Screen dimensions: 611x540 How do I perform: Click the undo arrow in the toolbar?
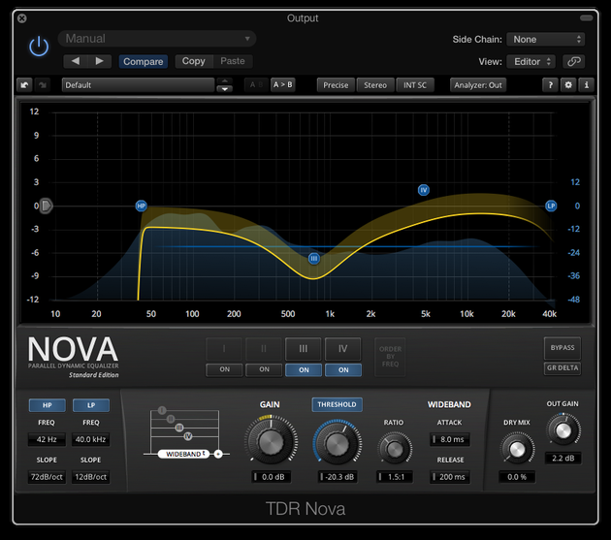coord(24,85)
